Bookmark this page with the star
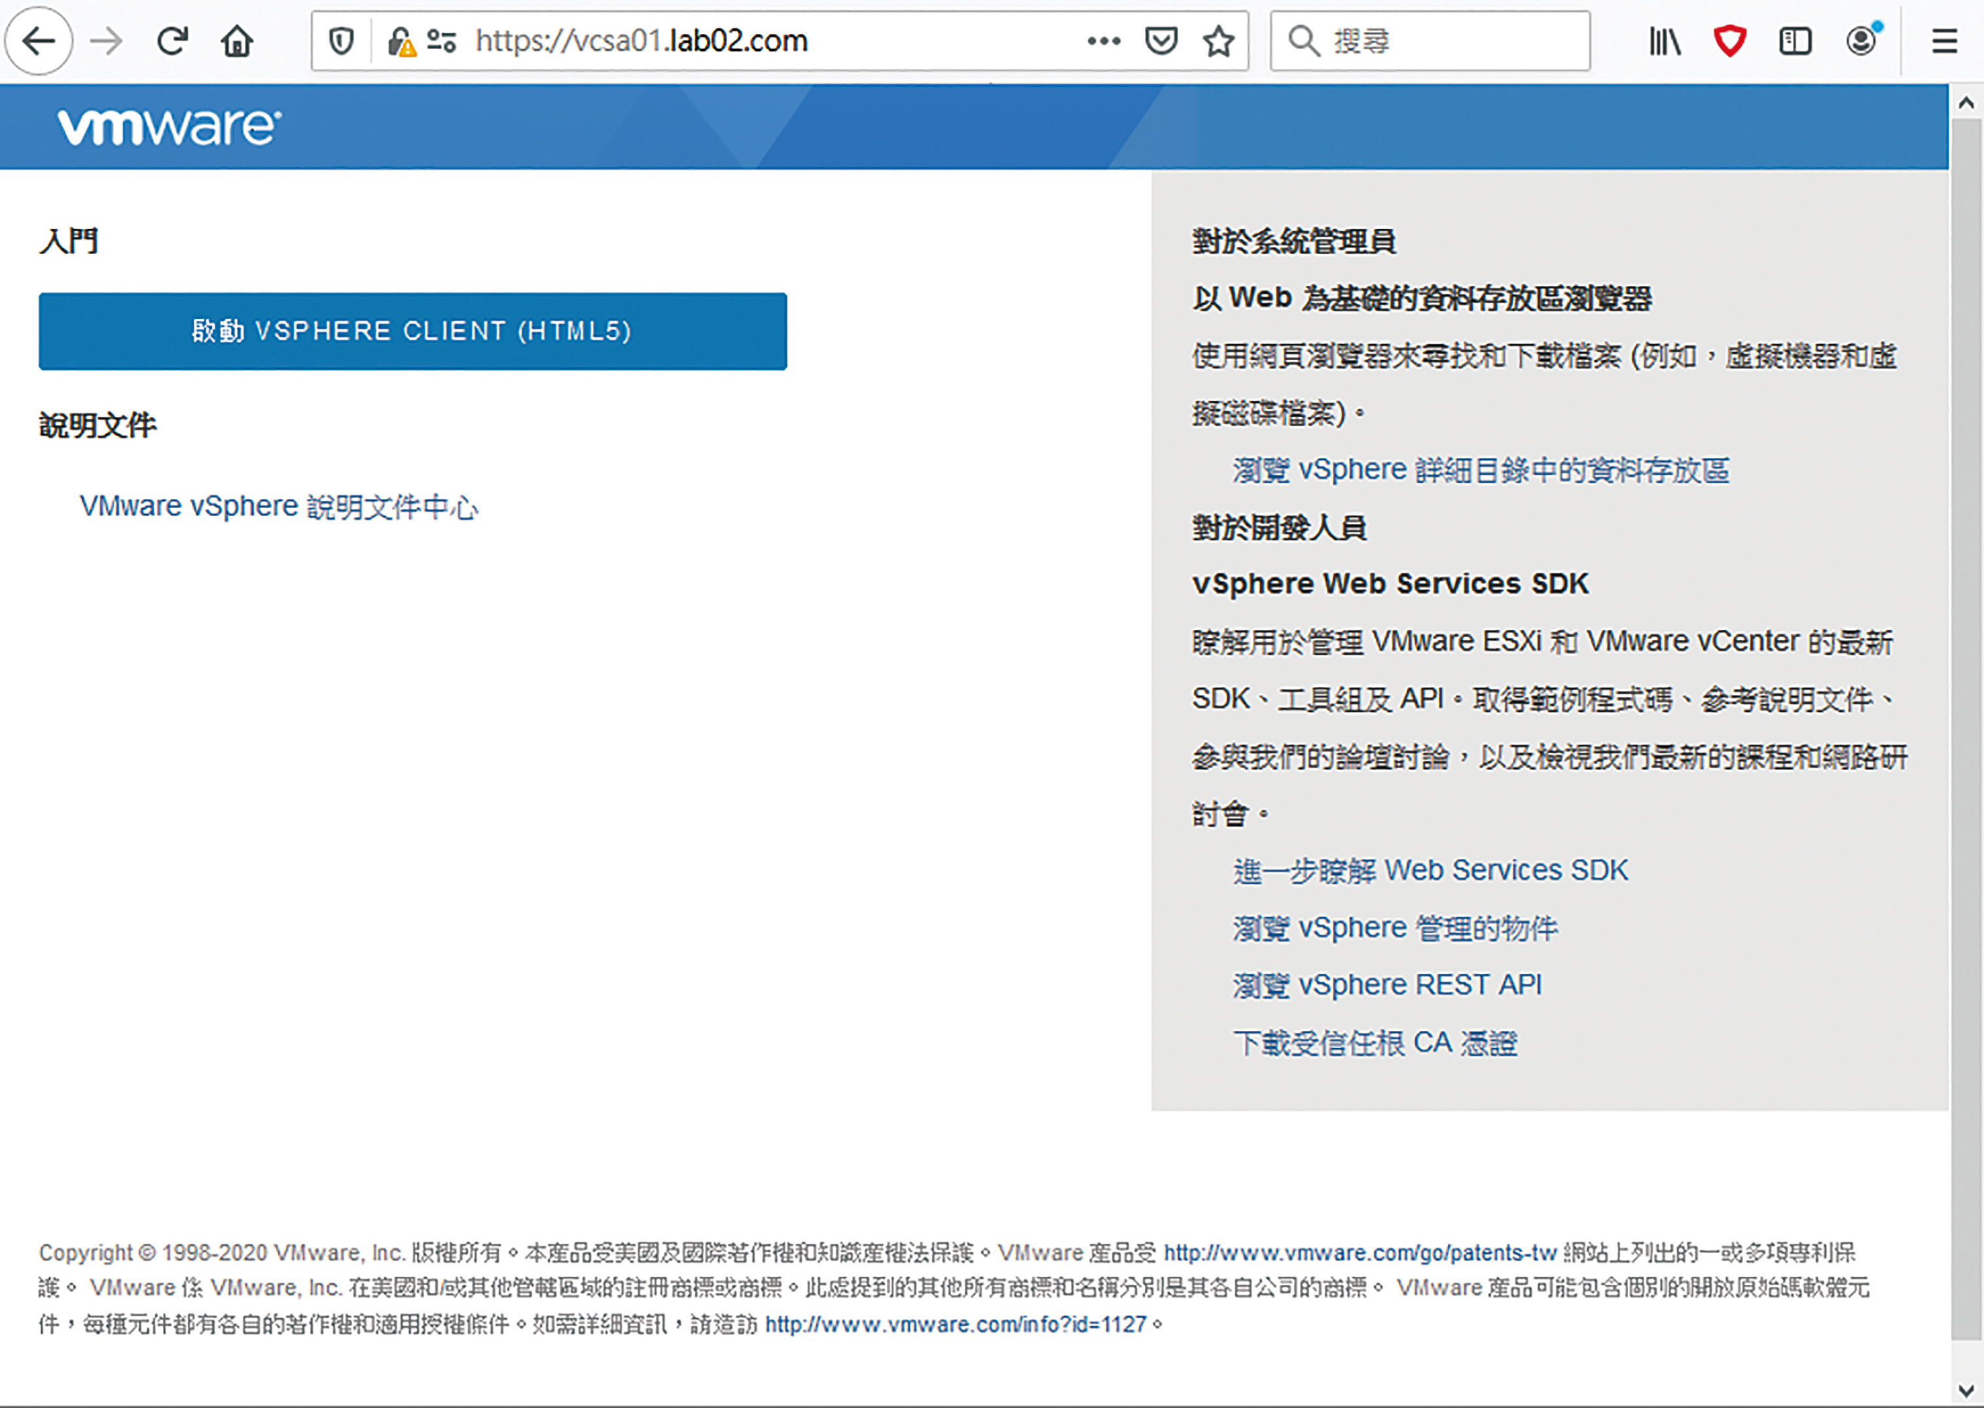Viewport: 1984px width, 1408px height. click(1219, 41)
